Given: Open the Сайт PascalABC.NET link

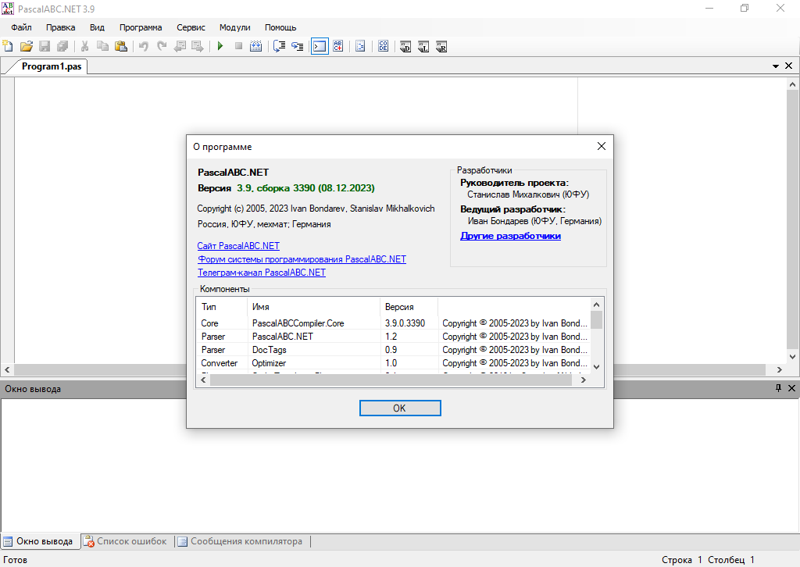Looking at the screenshot, I should (238, 246).
